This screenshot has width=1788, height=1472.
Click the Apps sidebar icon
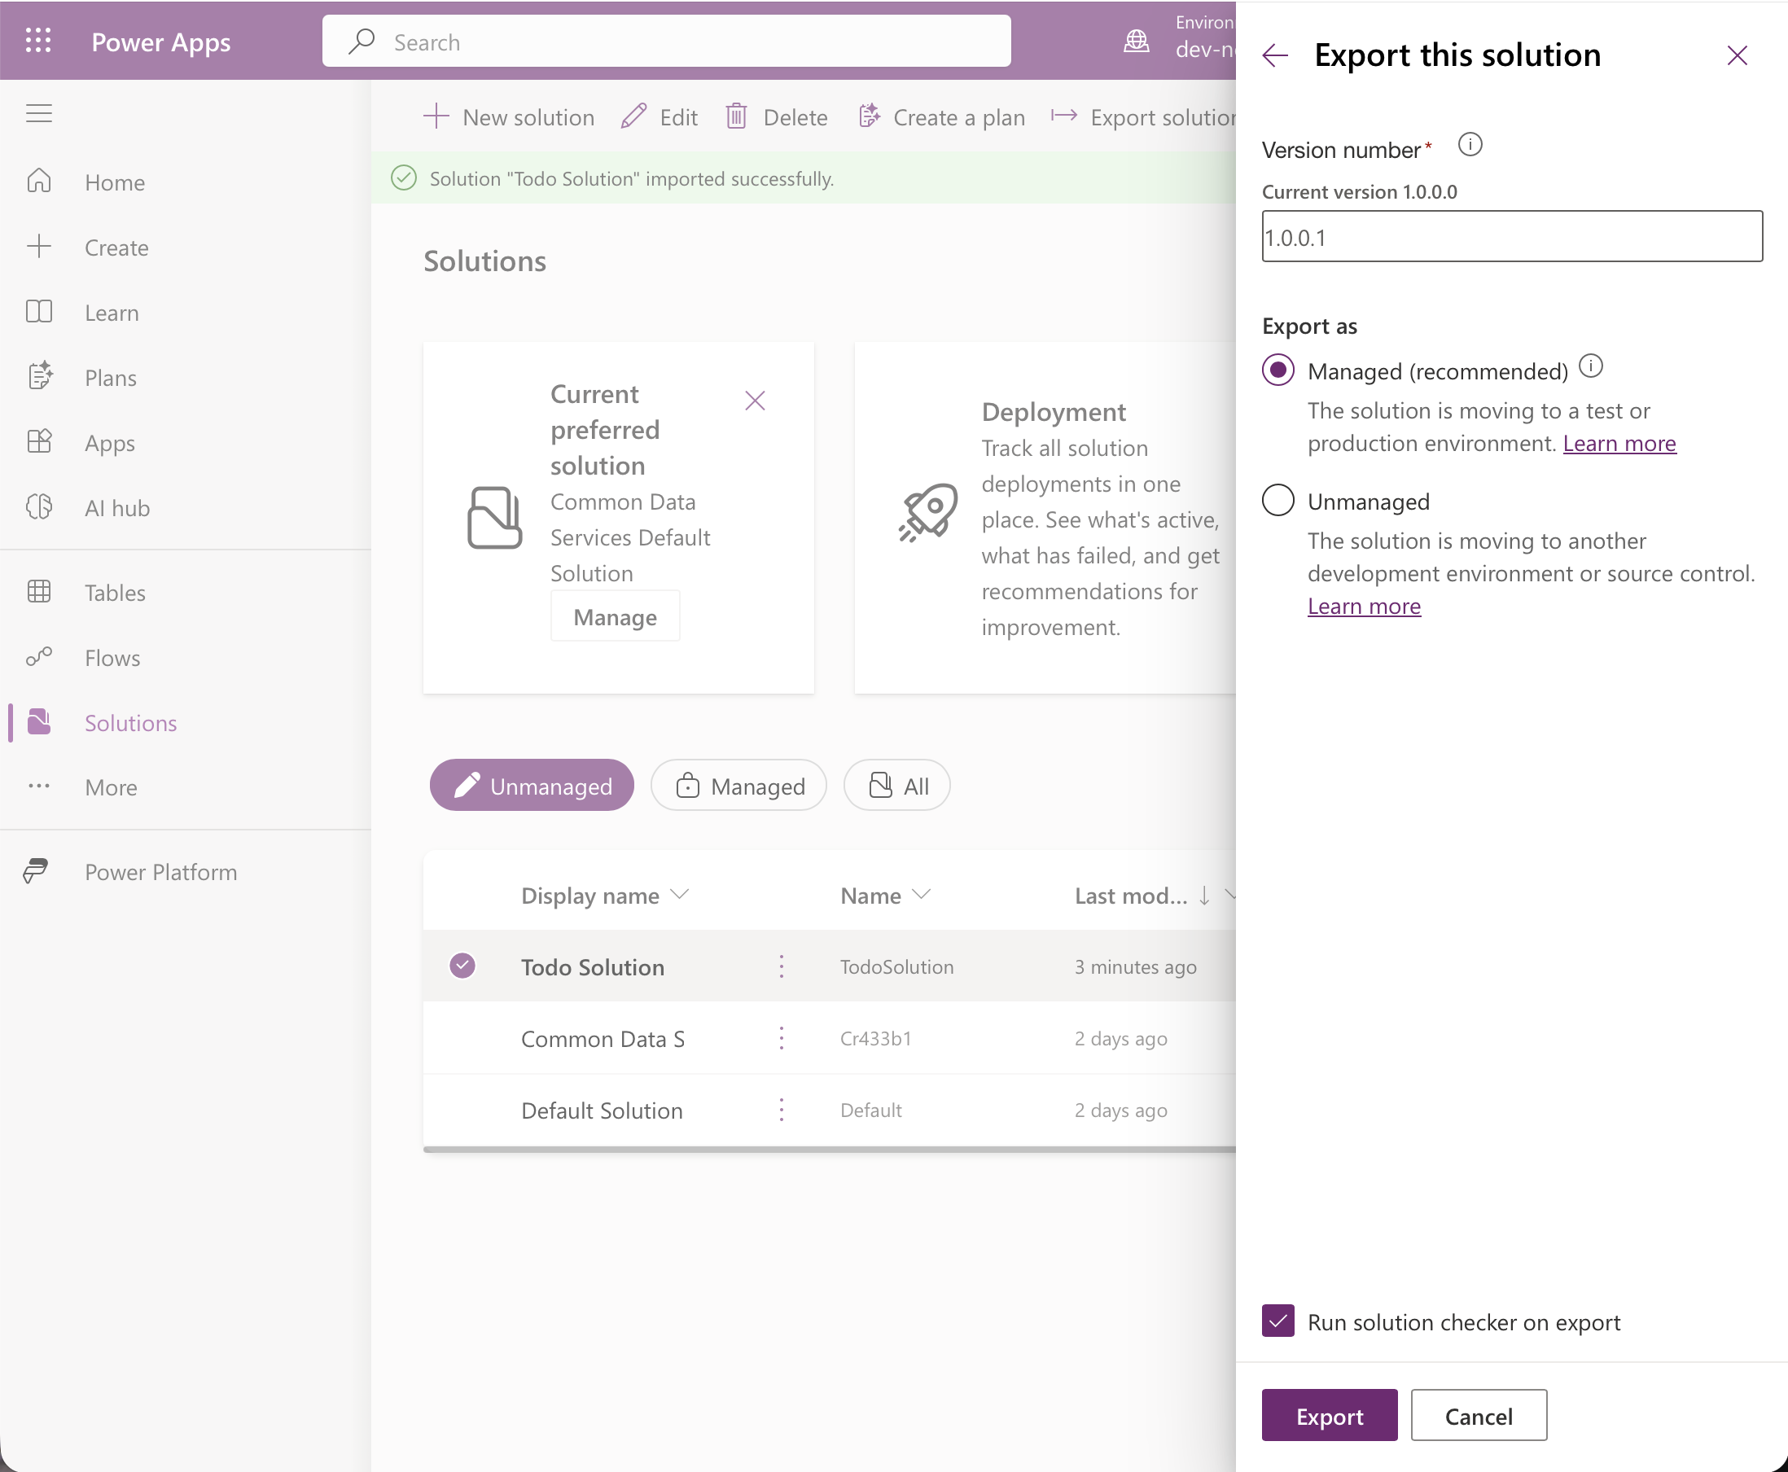(x=39, y=442)
